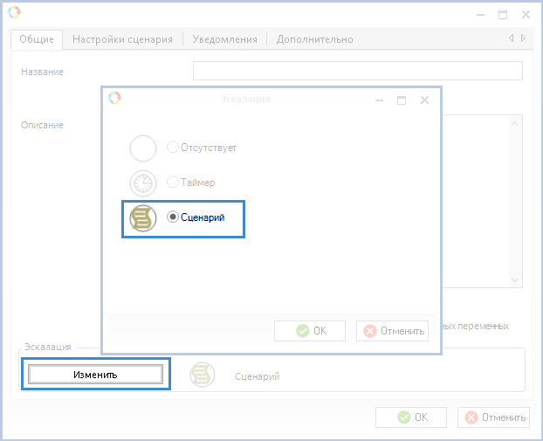Click the Описание label
The height and width of the screenshot is (441, 543).
click(42, 125)
